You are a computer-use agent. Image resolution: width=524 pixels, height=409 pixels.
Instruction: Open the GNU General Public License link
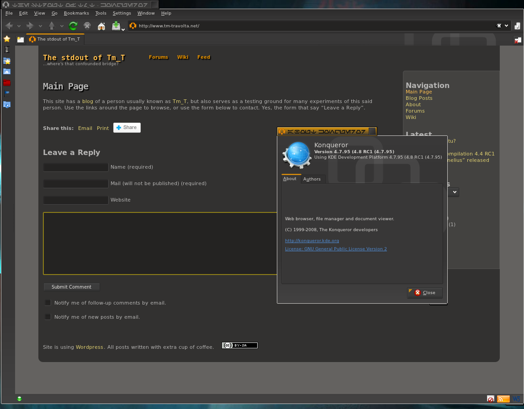point(336,249)
